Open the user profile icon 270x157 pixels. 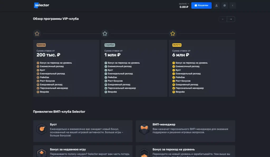pos(216,6)
